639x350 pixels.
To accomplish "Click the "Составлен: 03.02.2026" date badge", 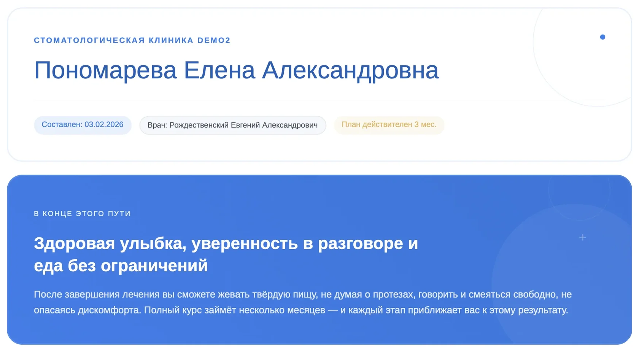I will coord(83,125).
